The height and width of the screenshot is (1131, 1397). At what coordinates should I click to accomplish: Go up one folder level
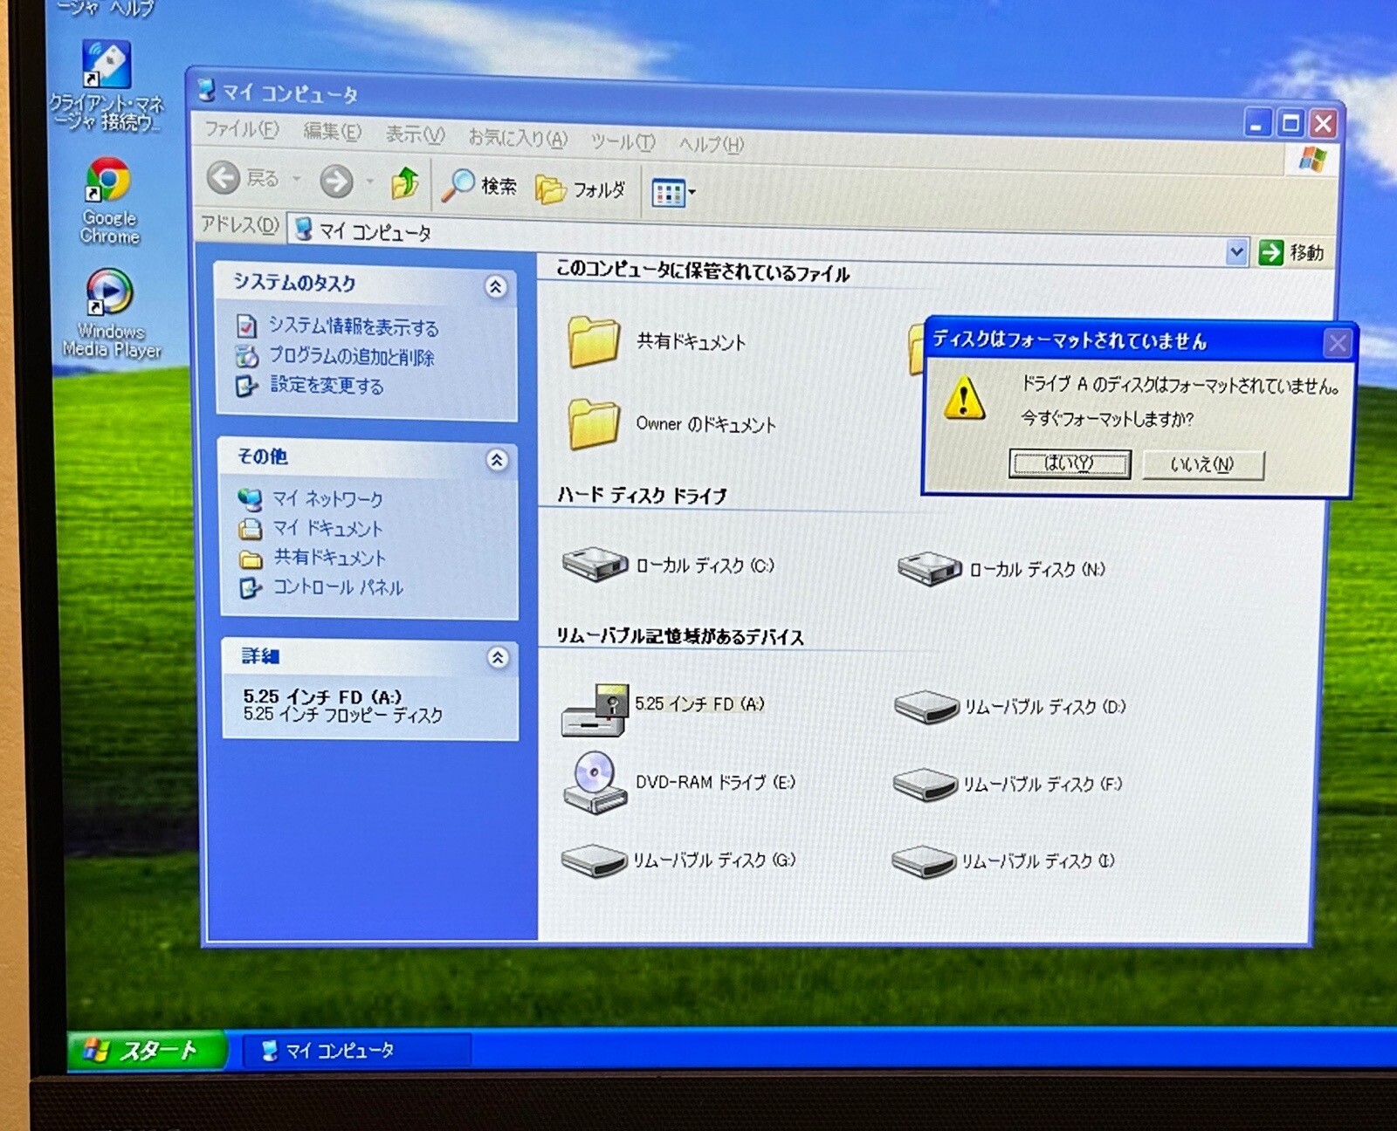405,182
